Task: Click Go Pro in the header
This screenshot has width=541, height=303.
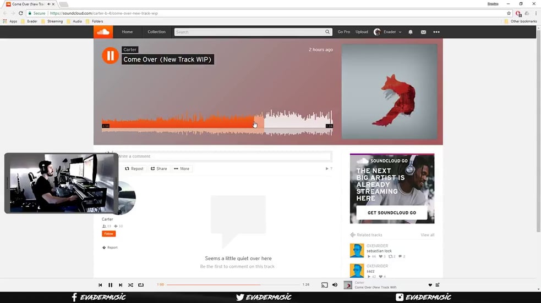Action: [x=343, y=32]
